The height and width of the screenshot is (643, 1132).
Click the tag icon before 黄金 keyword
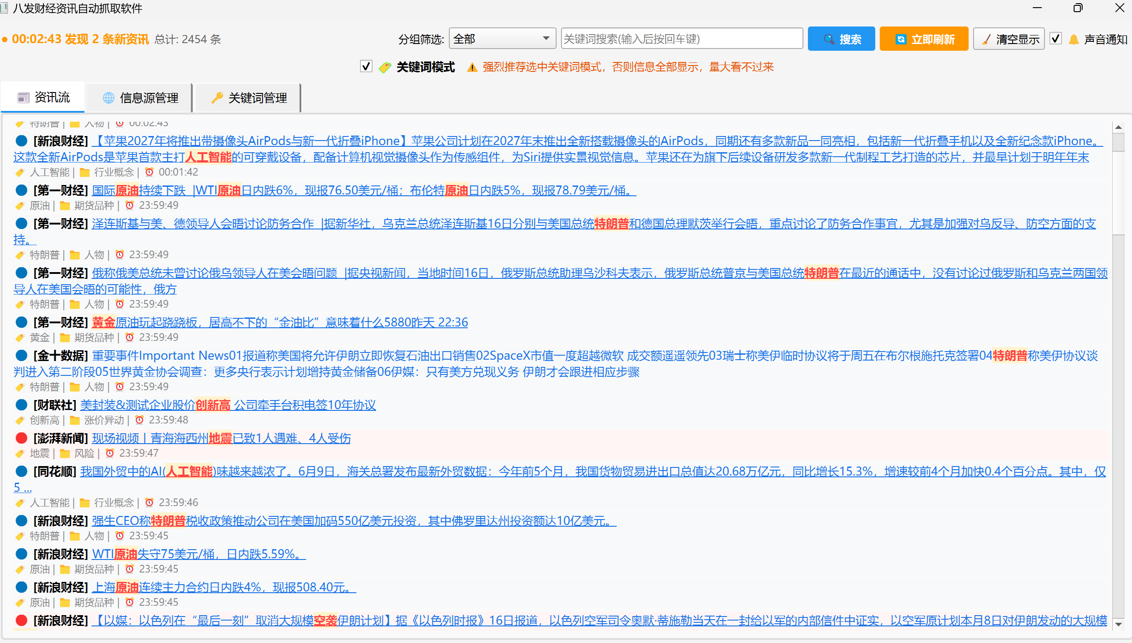click(20, 338)
